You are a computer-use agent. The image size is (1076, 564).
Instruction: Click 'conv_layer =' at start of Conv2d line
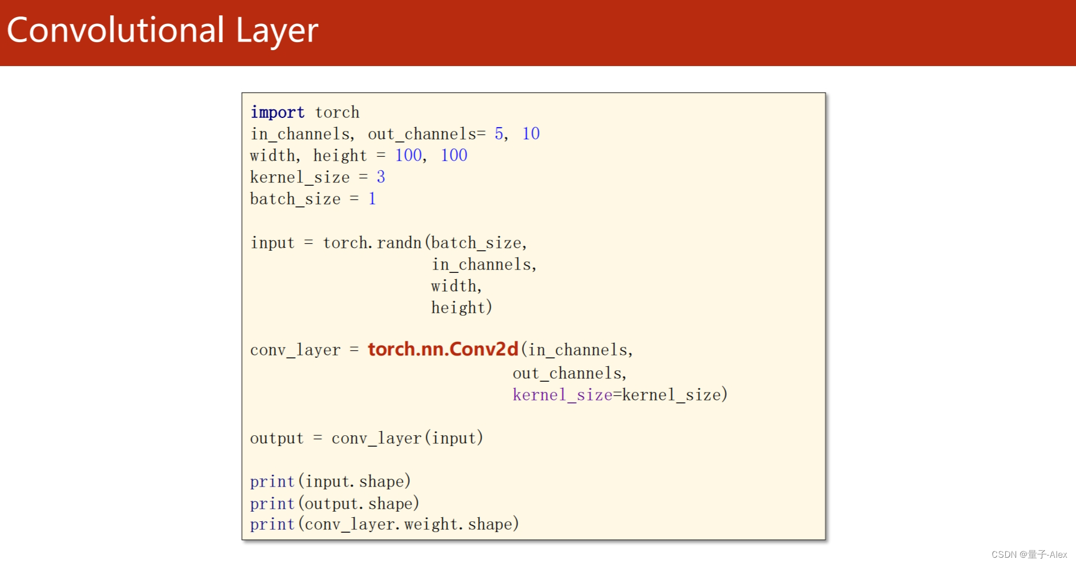305,350
